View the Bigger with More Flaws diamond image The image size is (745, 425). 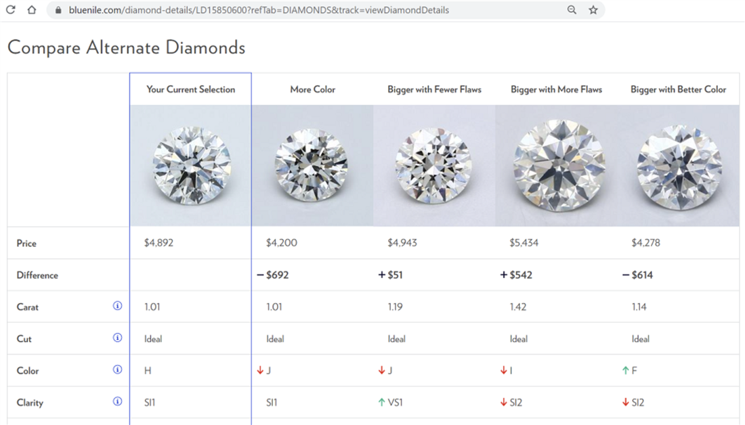[556, 165]
